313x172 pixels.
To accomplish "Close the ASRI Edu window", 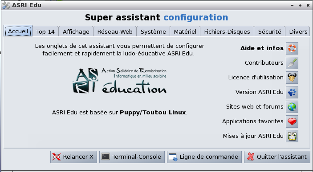I will (x=308, y=5).
